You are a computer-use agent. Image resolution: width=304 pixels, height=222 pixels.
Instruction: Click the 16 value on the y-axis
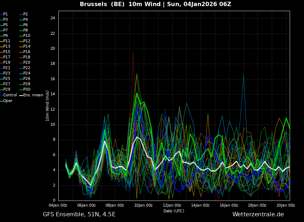[53, 79]
